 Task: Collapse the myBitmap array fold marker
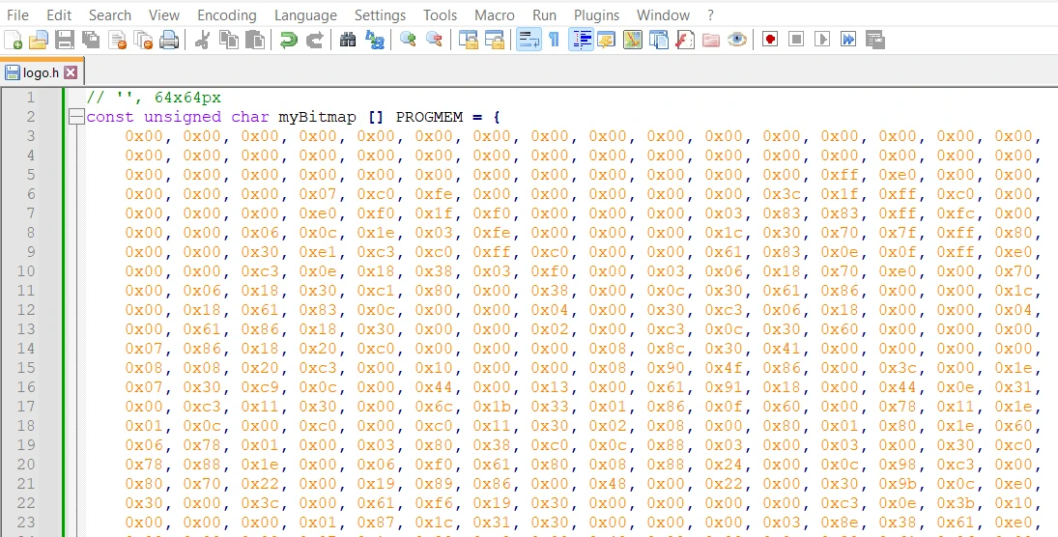click(77, 117)
